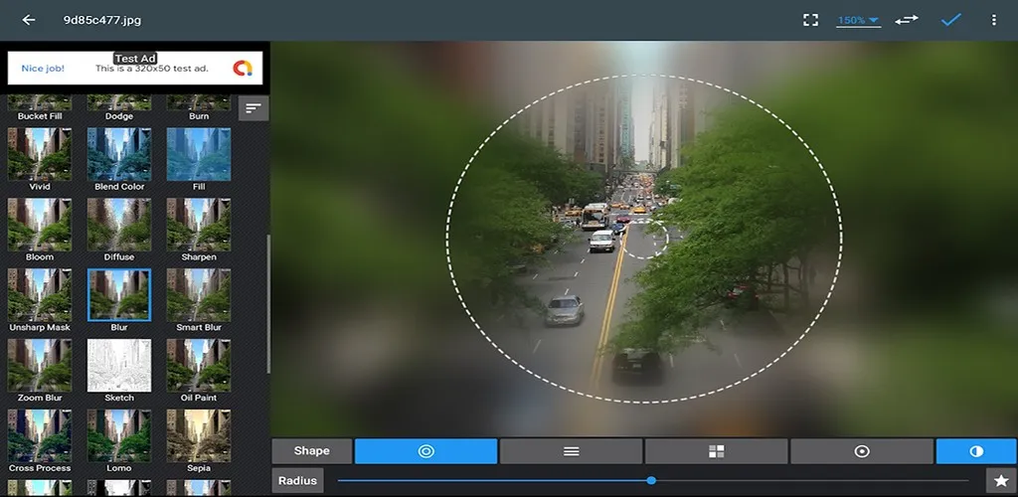Go back with the arrow icon
Screen dimensions: 1018x497
click(29, 20)
